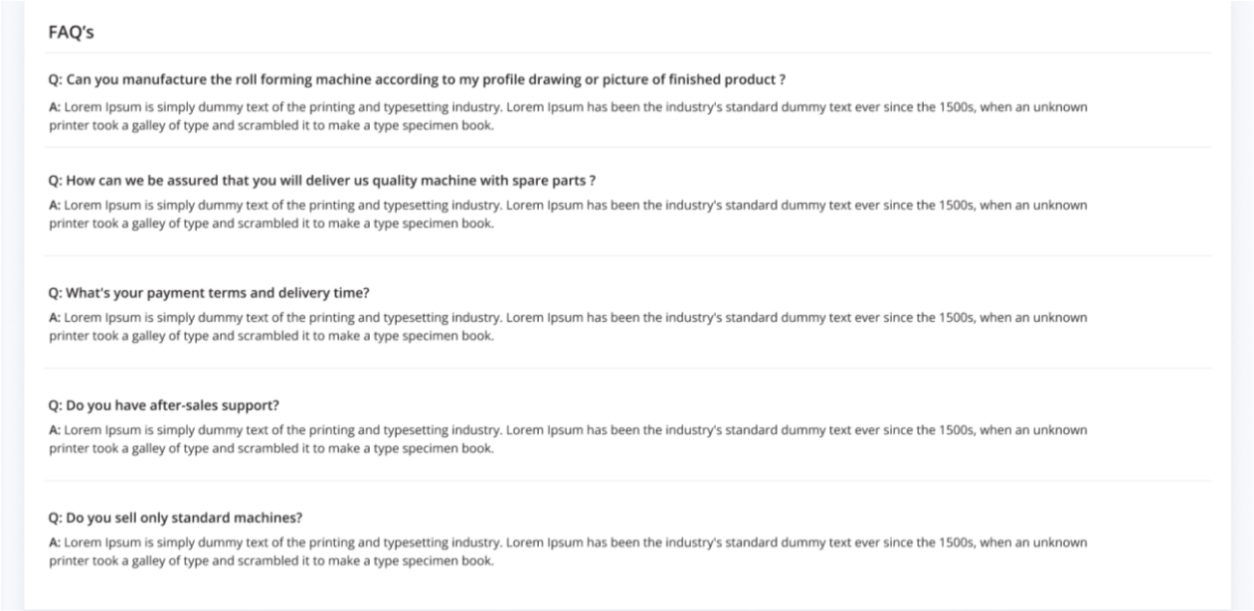The height and width of the screenshot is (611, 1254).
Task: Select the answer below the payment terms question
Action: tap(568, 326)
